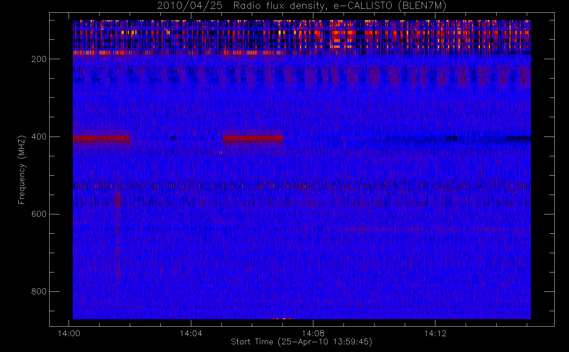Click the 'Frequency (MHZ)' axis label
Image resolution: width=569 pixels, height=352 pixels.
coord(22,170)
